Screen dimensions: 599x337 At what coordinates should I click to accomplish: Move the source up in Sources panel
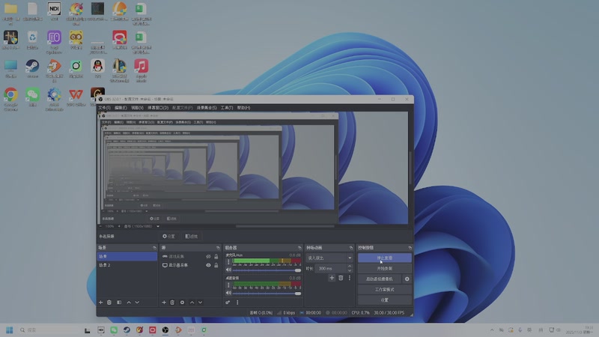[x=192, y=303]
